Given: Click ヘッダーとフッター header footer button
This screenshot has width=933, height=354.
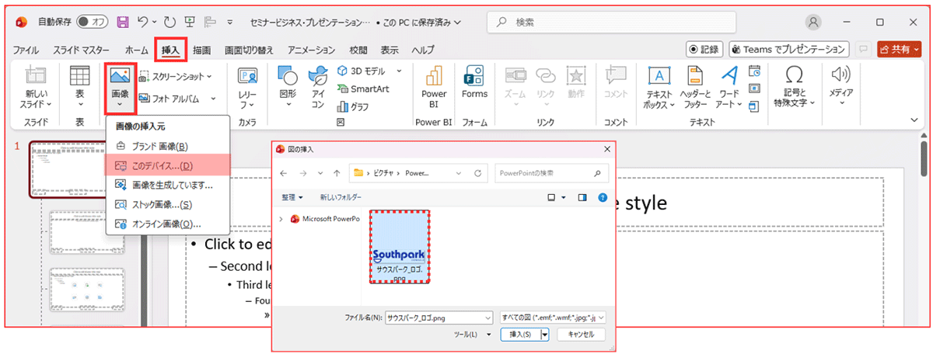Looking at the screenshot, I should [x=694, y=88].
